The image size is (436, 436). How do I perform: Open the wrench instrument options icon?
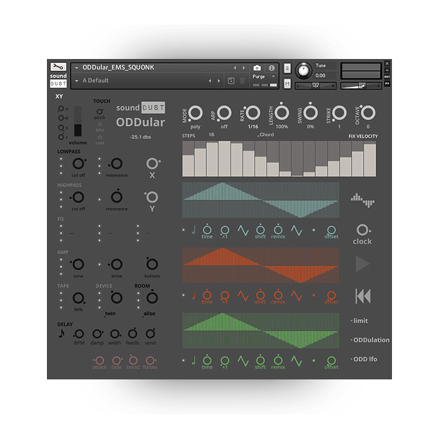tap(58, 67)
